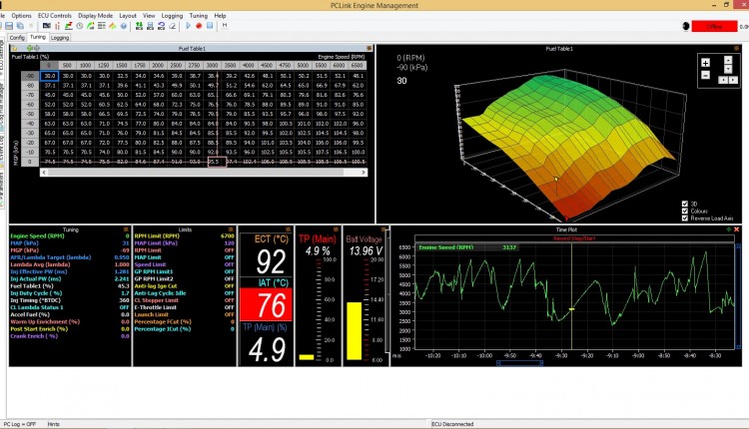The width and height of the screenshot is (749, 429).
Task: Open the ECU Controls menu
Action: pyautogui.click(x=54, y=16)
